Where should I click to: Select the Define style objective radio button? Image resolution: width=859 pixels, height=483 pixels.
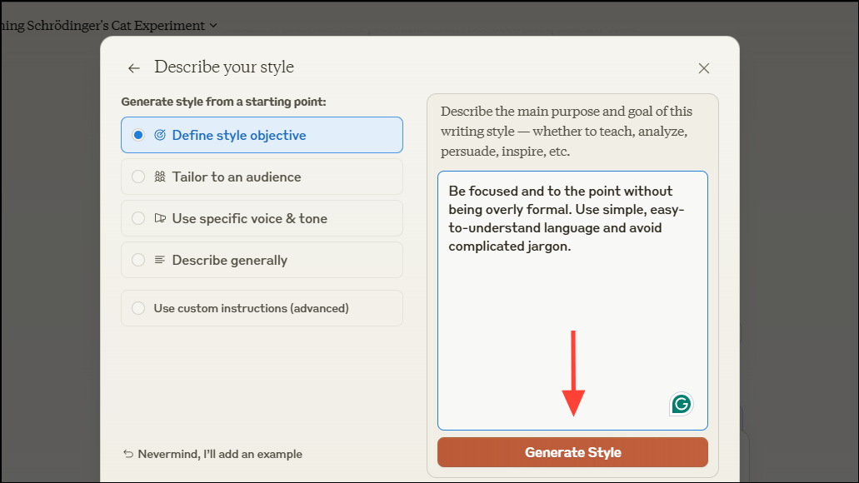coord(138,135)
